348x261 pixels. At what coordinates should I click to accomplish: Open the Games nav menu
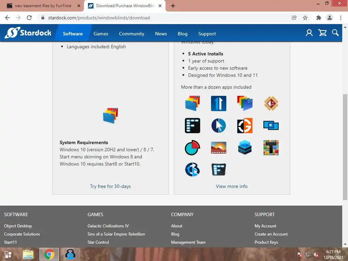tap(101, 34)
